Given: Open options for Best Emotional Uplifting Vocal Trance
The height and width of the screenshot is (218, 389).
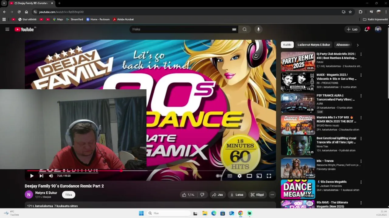Looking at the screenshot, I should coord(361,138).
